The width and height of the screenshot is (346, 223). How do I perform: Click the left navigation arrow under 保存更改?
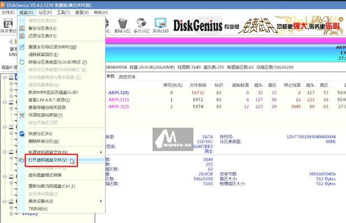coord(11,41)
